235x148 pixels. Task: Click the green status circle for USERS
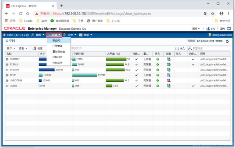click(x=158, y=86)
